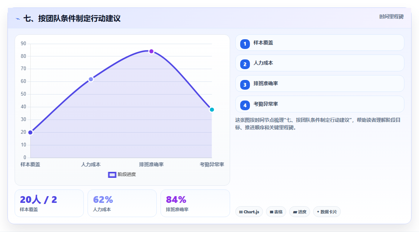Viewport: 419px width, 232px height.
Task: Click the 排班准确率 peak data point
Action: 151,51
